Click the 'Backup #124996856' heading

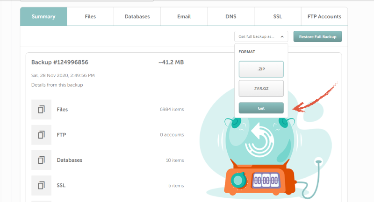coord(60,63)
